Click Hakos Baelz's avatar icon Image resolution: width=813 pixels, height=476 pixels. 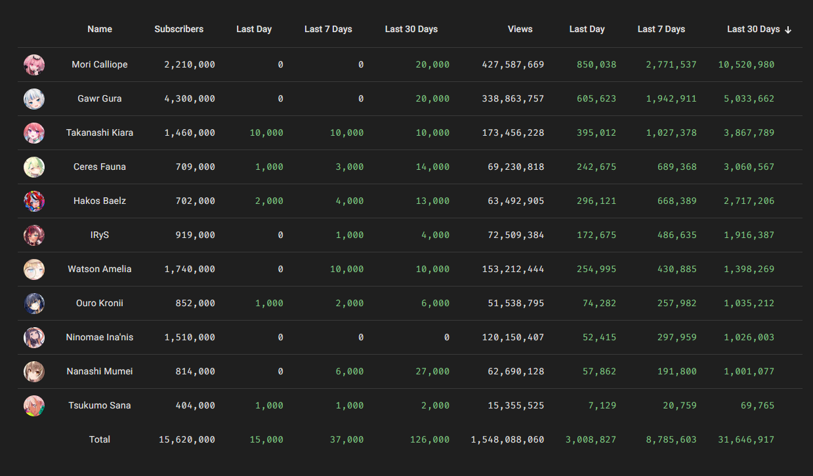point(34,201)
